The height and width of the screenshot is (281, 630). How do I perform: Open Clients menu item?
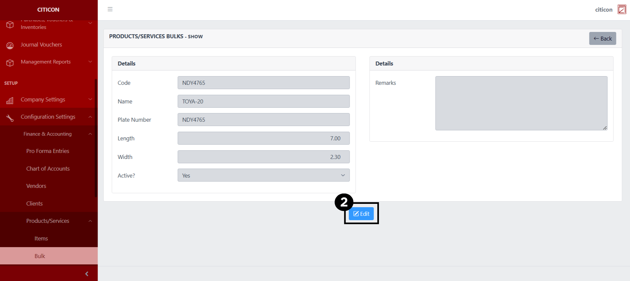34,204
